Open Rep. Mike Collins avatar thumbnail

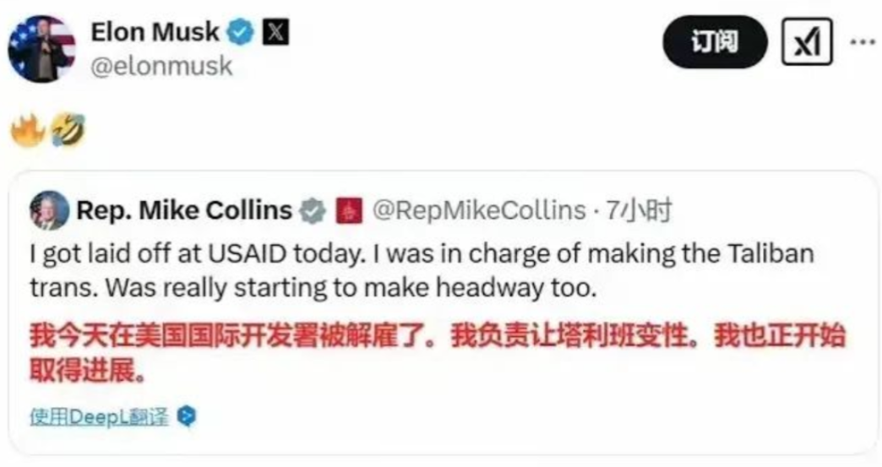(x=50, y=210)
